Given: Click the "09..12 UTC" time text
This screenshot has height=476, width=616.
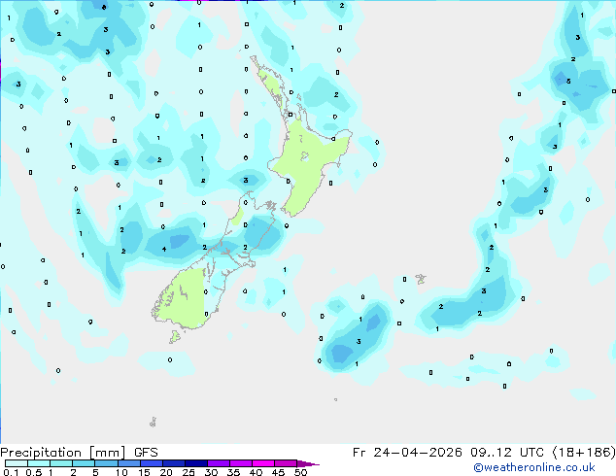Looking at the screenshot, I should click(x=507, y=453).
